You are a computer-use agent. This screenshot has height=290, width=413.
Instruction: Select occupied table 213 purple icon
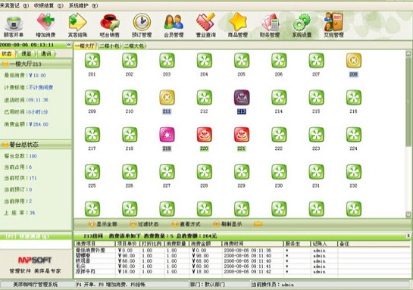[242, 98]
